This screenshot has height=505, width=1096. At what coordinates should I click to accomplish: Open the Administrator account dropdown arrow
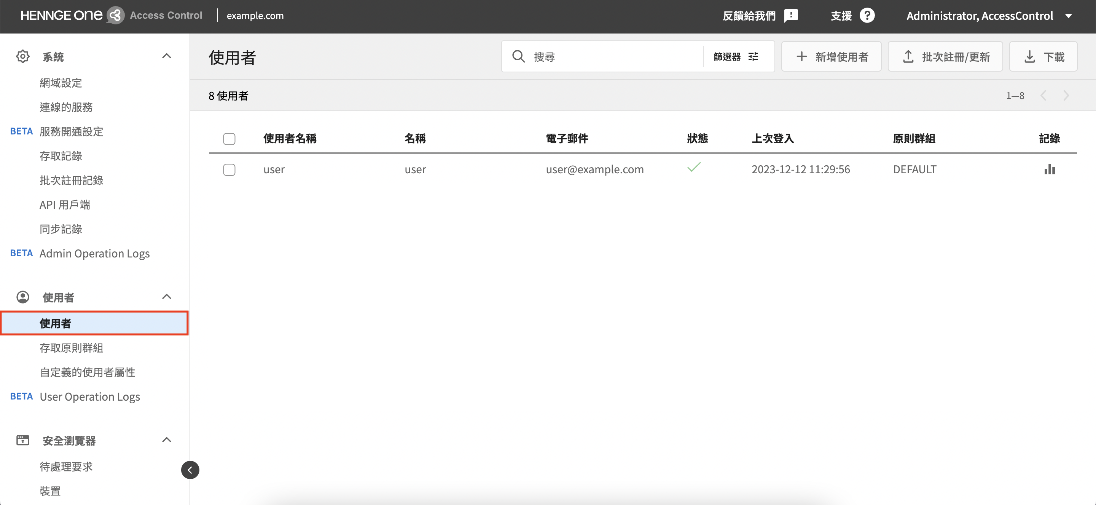click(1068, 16)
